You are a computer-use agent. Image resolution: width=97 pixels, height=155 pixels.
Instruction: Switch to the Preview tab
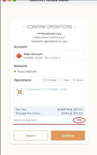(50, 80)
